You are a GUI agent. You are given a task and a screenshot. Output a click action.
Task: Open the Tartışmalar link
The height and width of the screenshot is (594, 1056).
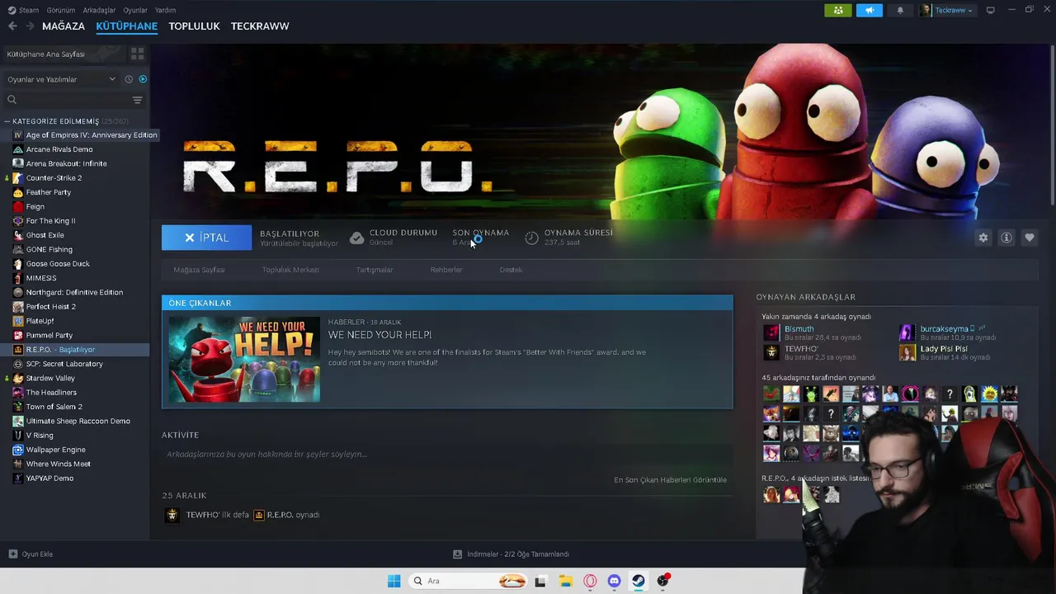coord(375,270)
